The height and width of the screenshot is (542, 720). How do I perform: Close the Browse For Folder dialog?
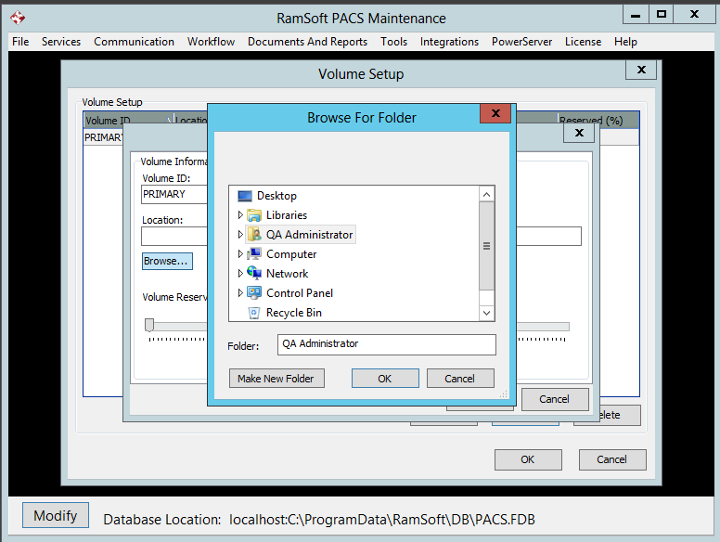click(x=495, y=114)
